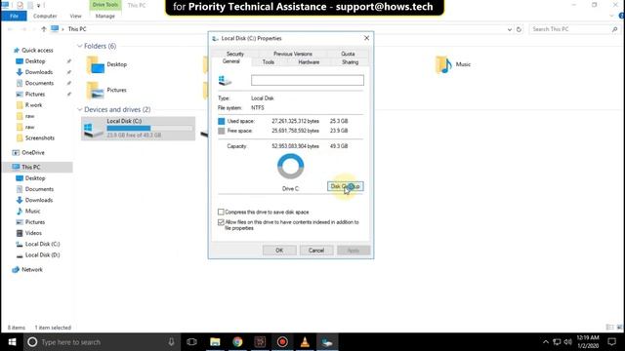The height and width of the screenshot is (351, 625).
Task: Click the Cortana search circle icon
Action: point(32,342)
